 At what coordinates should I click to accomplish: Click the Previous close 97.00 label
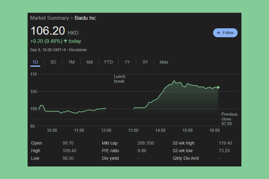229,119
